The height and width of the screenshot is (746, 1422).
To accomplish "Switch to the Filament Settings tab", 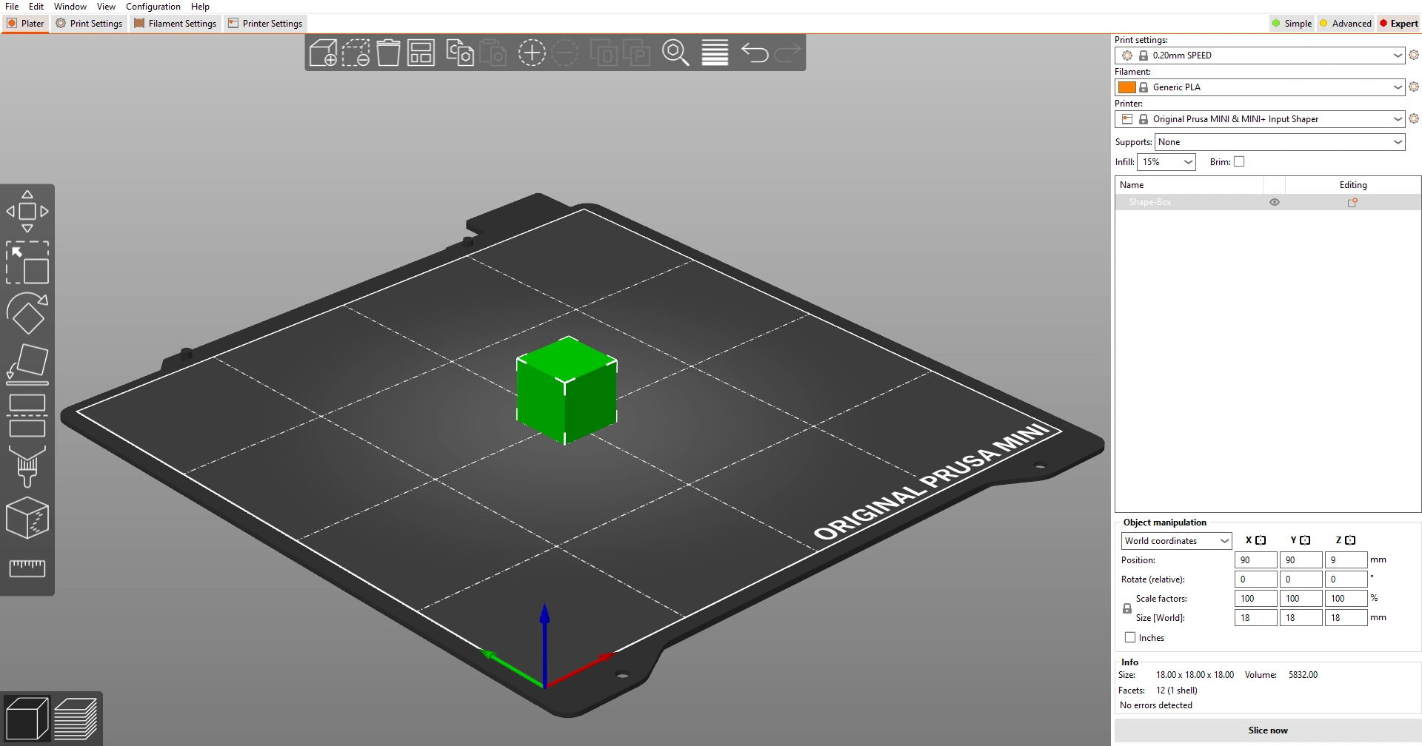I will (176, 24).
